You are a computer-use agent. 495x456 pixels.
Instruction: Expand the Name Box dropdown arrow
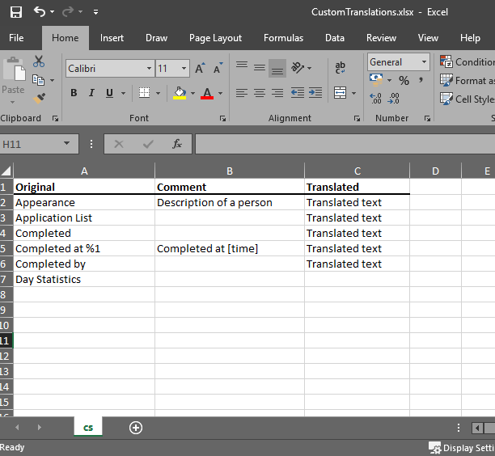pos(66,144)
